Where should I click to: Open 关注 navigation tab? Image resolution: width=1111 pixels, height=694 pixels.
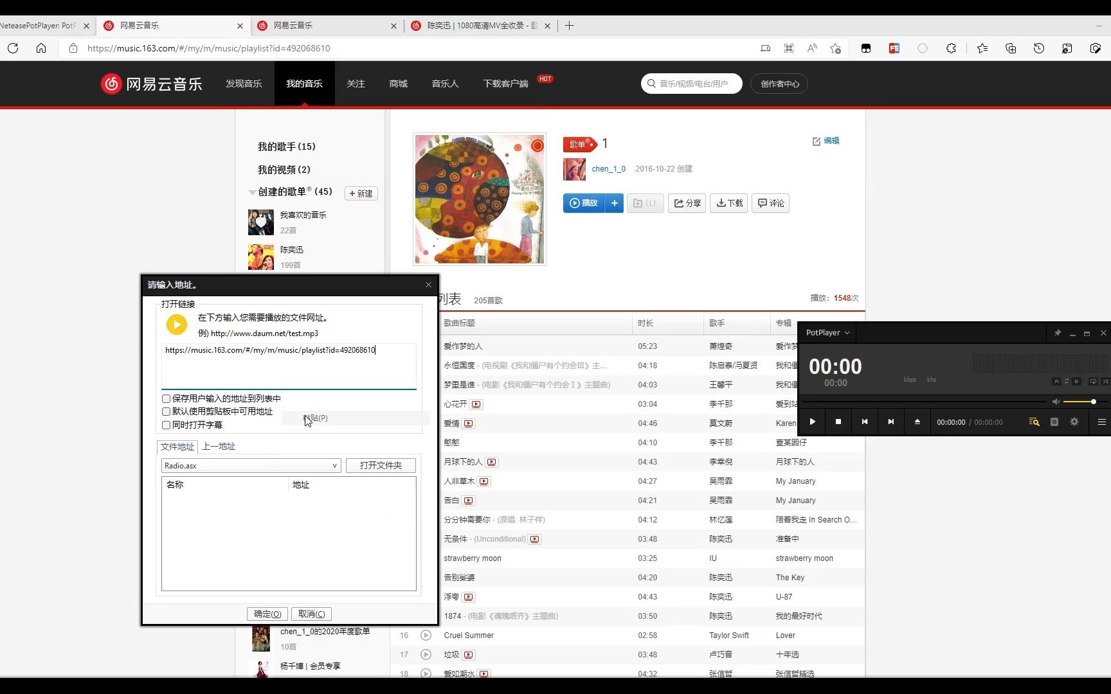356,84
